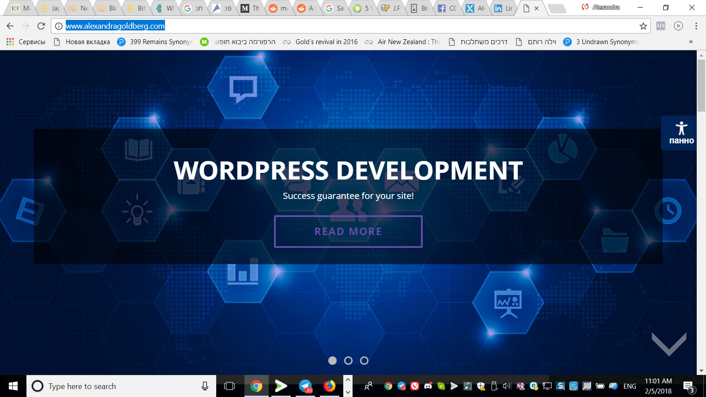Image resolution: width=706 pixels, height=397 pixels.
Task: Click the Windows Defender shield tray icon
Action: point(481,386)
